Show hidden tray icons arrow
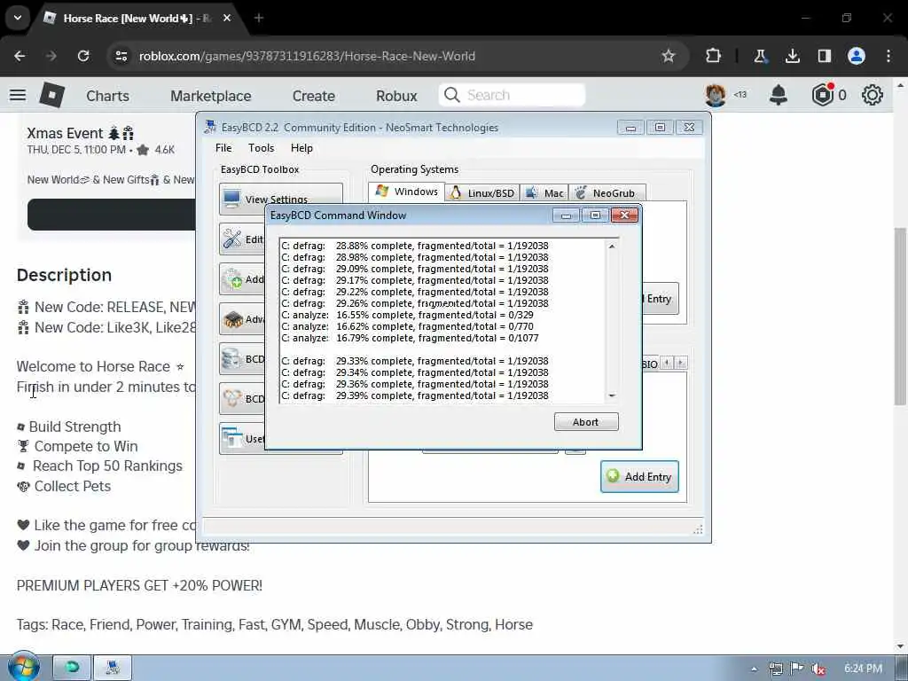The image size is (908, 681). point(754,669)
